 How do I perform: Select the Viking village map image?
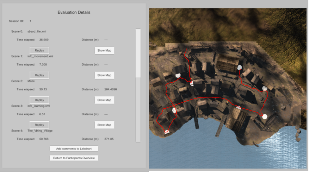tap(227, 88)
